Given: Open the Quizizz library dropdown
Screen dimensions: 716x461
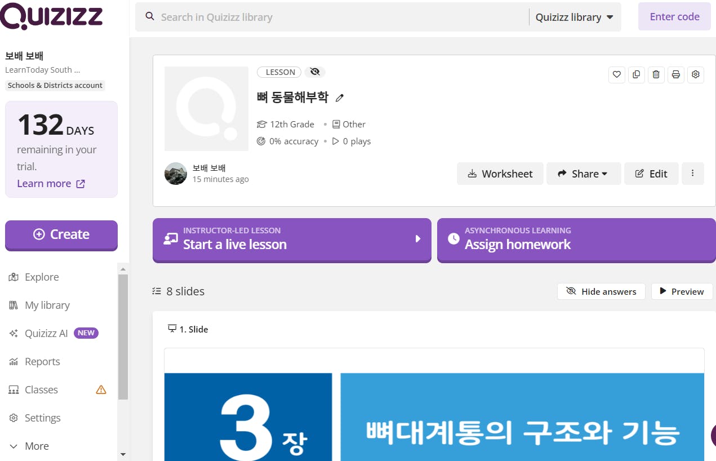Looking at the screenshot, I should pos(574,17).
